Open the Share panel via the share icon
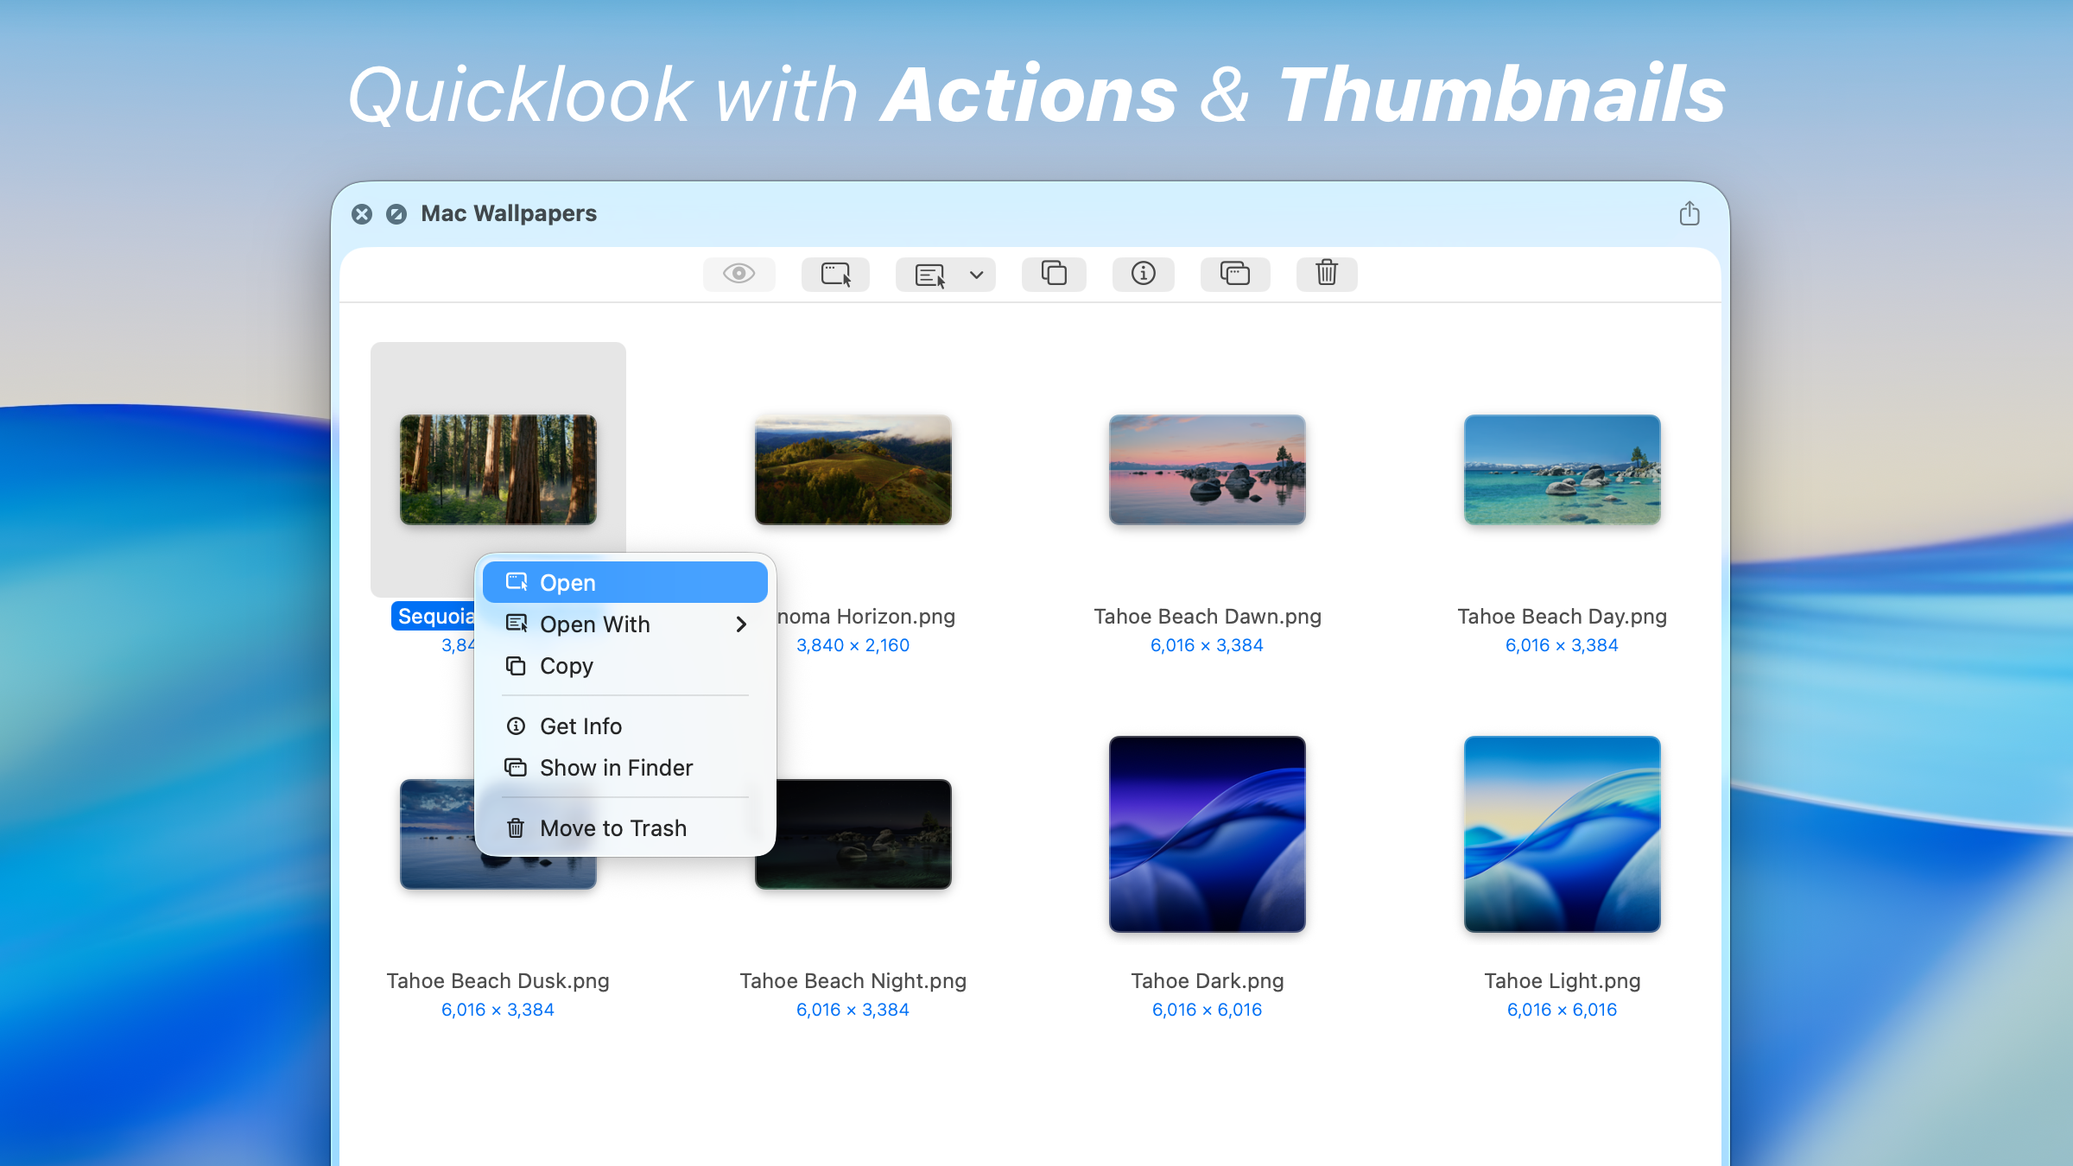This screenshot has width=2073, height=1166. point(1689,212)
